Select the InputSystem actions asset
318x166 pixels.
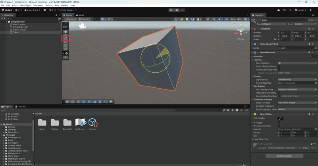coord(80,122)
